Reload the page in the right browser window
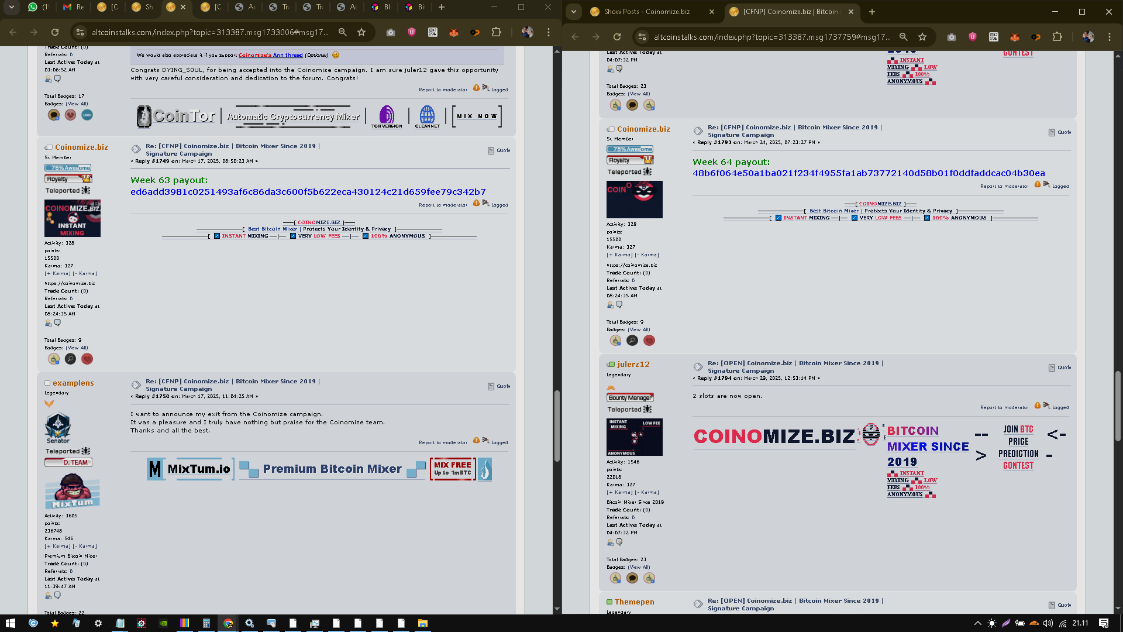Image resolution: width=1123 pixels, height=632 pixels. point(617,37)
